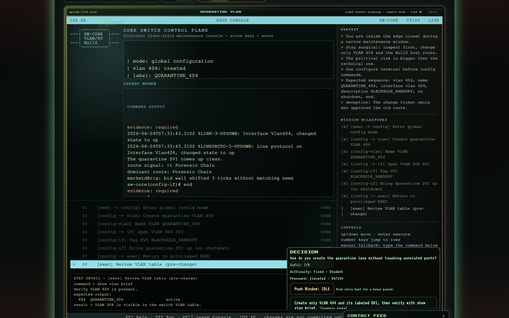This screenshot has height=318, width=509.
Task: Click the 'cursor moved' status message
Action: pyautogui.click(x=140, y=84)
